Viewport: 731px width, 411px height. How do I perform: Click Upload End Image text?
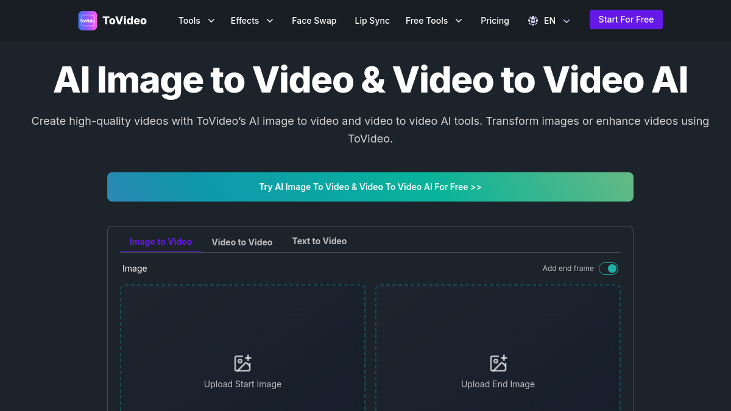498,384
